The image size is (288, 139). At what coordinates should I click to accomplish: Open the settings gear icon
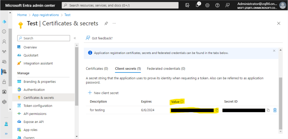tap(207, 5)
